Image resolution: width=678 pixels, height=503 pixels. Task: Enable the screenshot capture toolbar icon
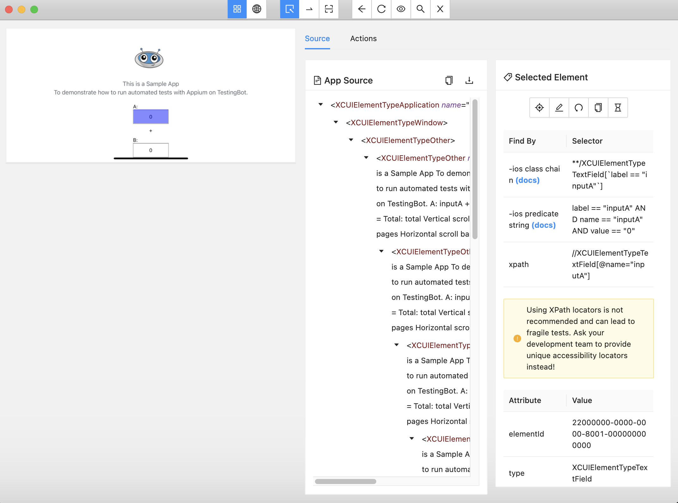(330, 9)
